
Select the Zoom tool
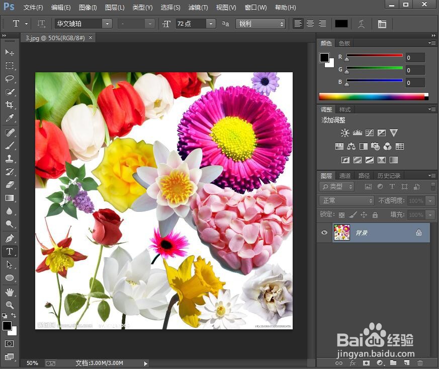pos(10,305)
